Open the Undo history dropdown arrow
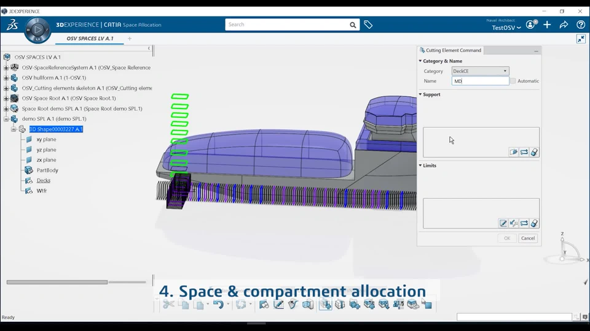The image size is (590, 331). 228,305
